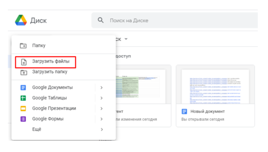Select Загрузить файлы menu entry

click(51, 61)
